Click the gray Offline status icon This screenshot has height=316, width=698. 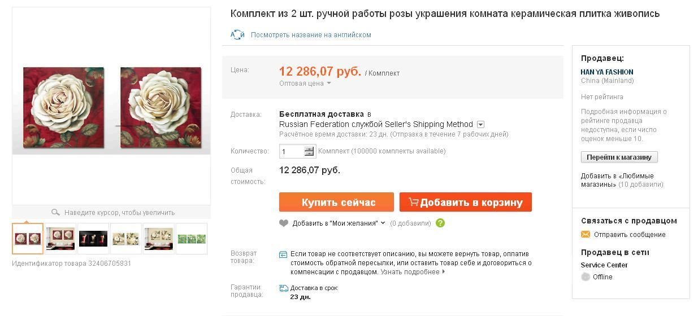pos(586,277)
